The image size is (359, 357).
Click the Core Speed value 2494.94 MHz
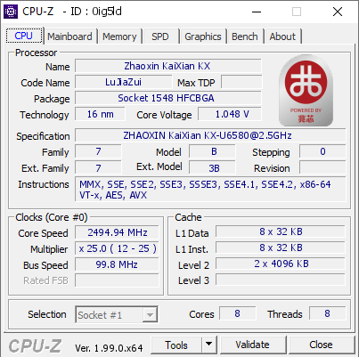click(x=117, y=232)
